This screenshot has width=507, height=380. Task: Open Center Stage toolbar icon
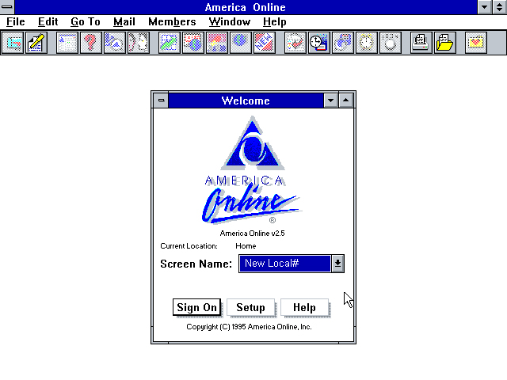click(x=217, y=43)
